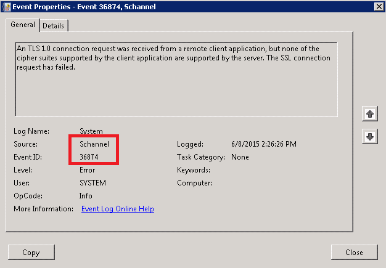
Task: Copy the event details with Copy button
Action: tap(31, 252)
